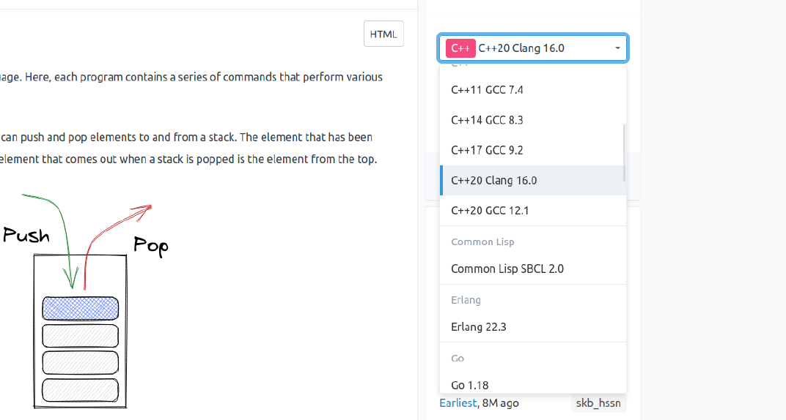Select Erlang 22.3 language option
Viewport: 786px width, 420px height.
(479, 327)
